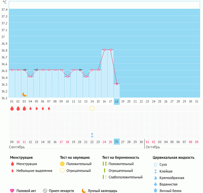The height and width of the screenshot is (193, 203).
Task: Click the 36.3 temperature point on day 18
Action: [x=117, y=84]
